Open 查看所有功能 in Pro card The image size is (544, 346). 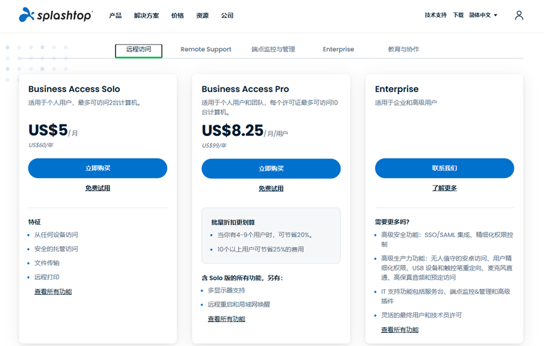[226, 319]
